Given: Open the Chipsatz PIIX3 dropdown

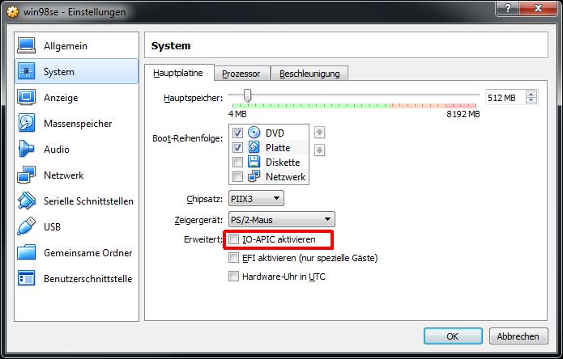Looking at the screenshot, I should click(x=256, y=198).
